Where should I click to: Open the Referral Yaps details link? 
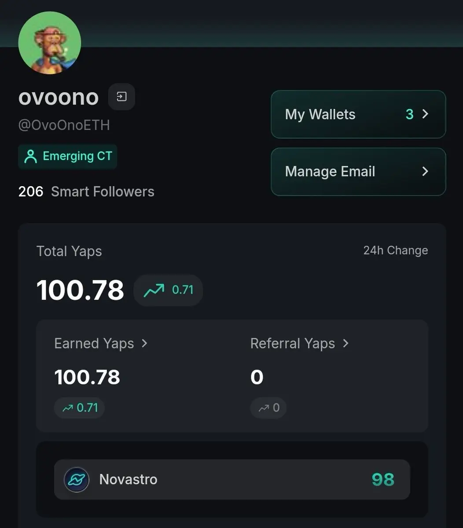click(x=300, y=343)
